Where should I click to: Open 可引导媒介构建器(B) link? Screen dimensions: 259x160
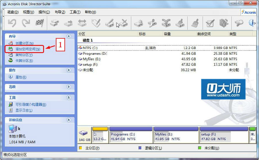tap(31, 105)
